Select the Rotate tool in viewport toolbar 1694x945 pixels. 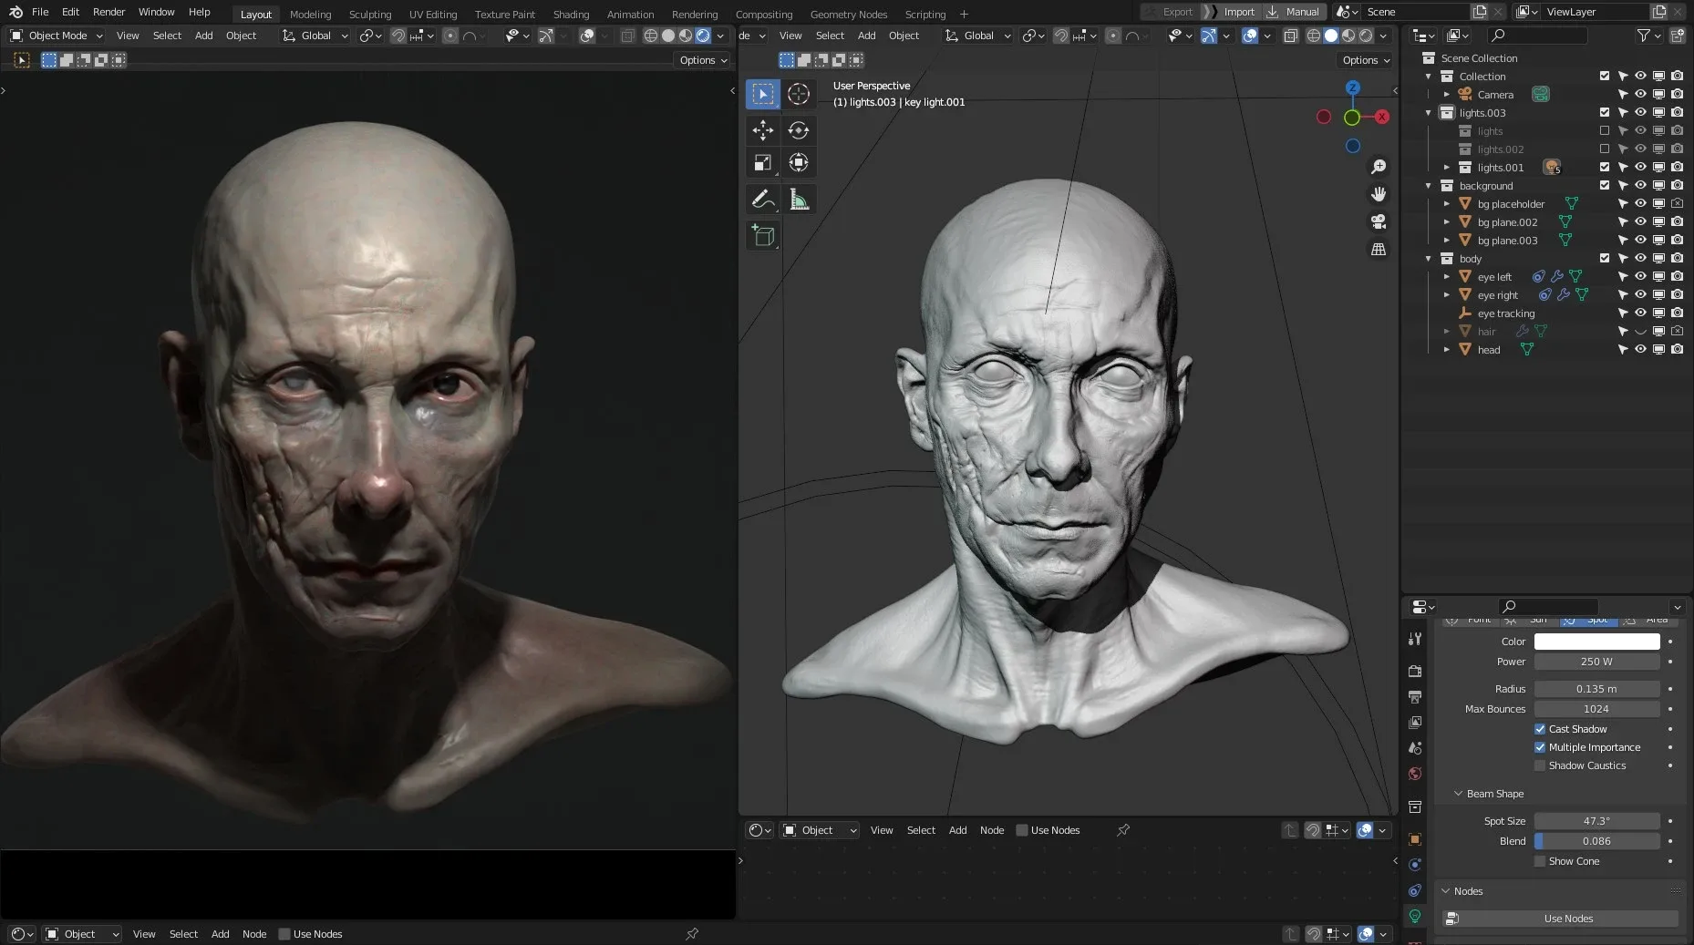pyautogui.click(x=798, y=130)
